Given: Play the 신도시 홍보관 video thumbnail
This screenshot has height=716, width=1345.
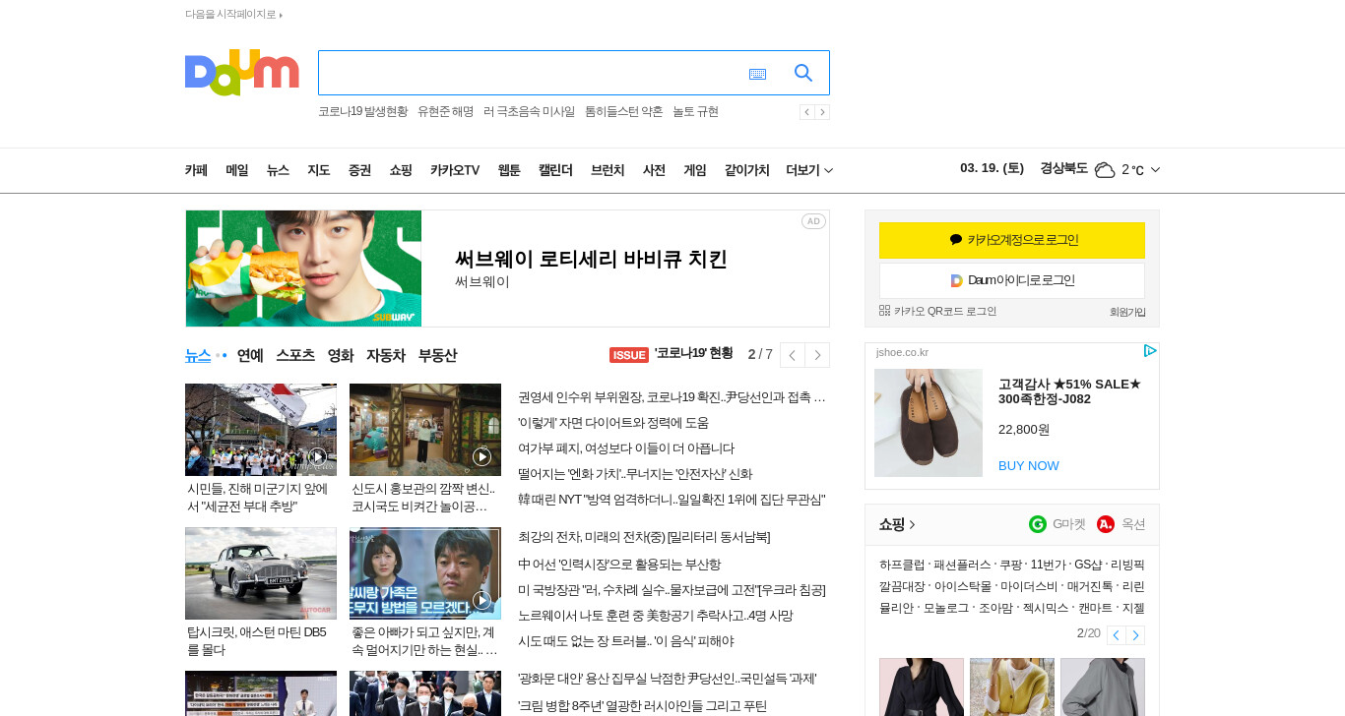Looking at the screenshot, I should click(481, 456).
